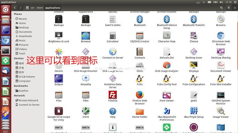The image size is (238, 133).
Task: Go forward with the right arrow button
Action: point(20,8)
